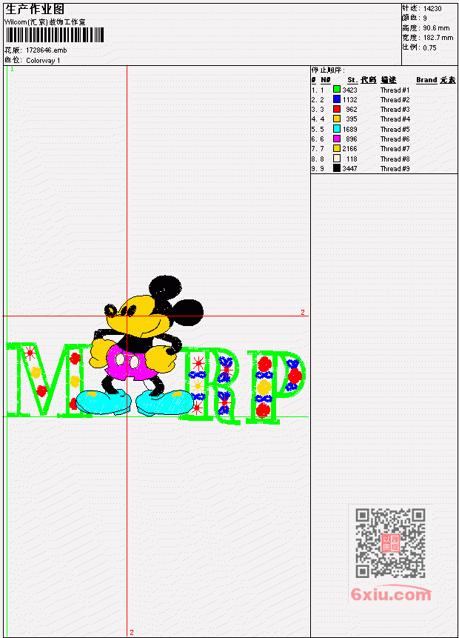The image size is (459, 638).
Task: Click the green letter R in the design
Action: [x=210, y=385]
